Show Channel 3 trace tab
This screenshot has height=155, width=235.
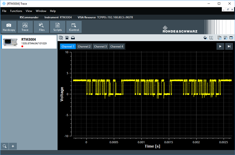point(100,46)
